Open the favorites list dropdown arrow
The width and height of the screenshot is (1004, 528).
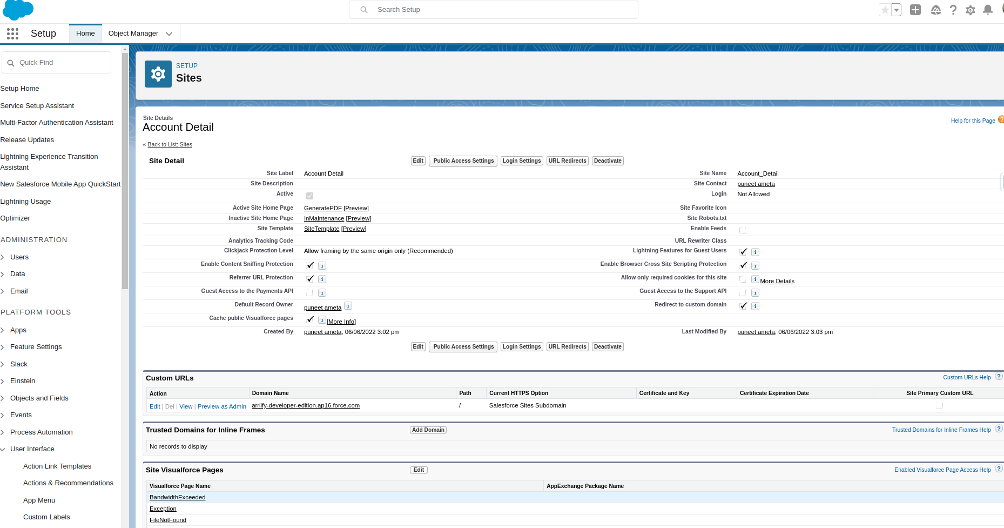(897, 10)
